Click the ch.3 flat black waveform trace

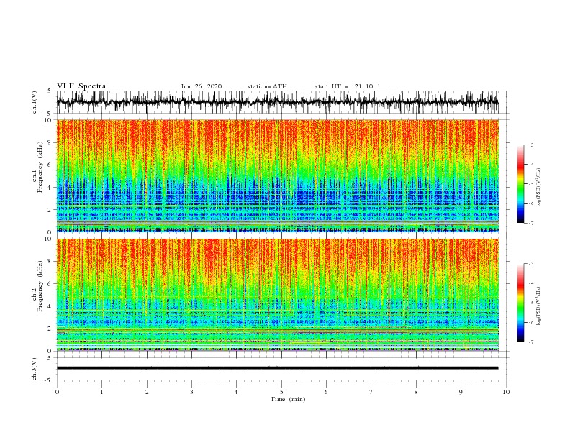[277, 368]
